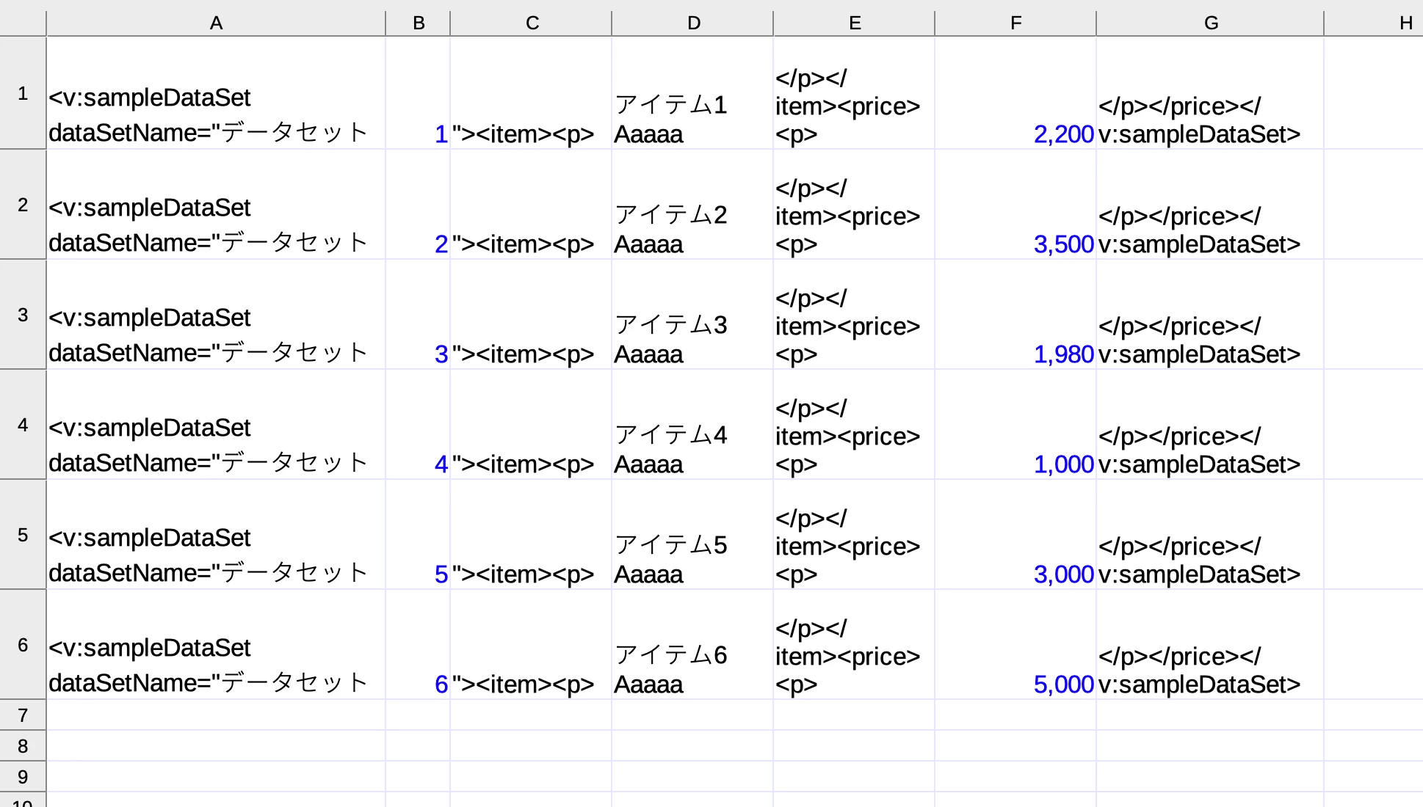Select row 6 header
Viewport: 1423px width, 807px height.
coord(23,645)
